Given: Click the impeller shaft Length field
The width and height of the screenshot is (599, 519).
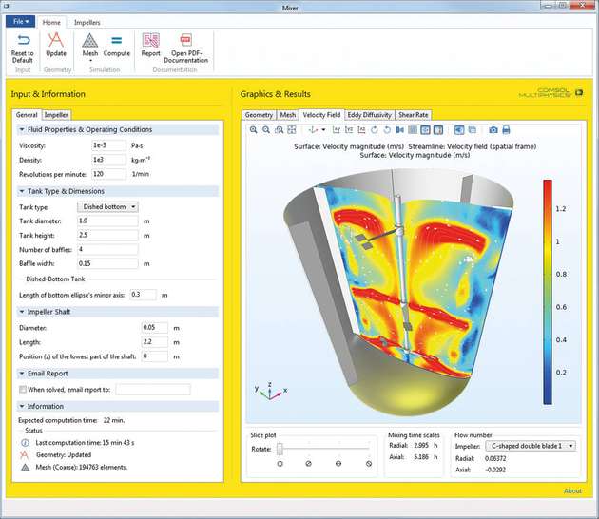Looking at the screenshot, I should coord(155,342).
